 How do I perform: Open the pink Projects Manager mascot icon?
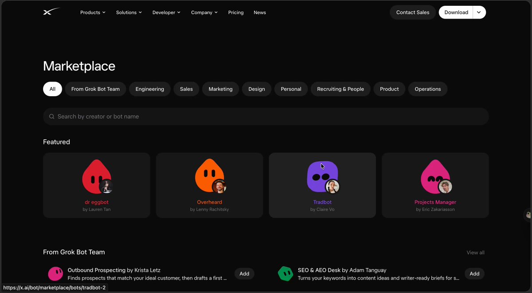(434, 176)
